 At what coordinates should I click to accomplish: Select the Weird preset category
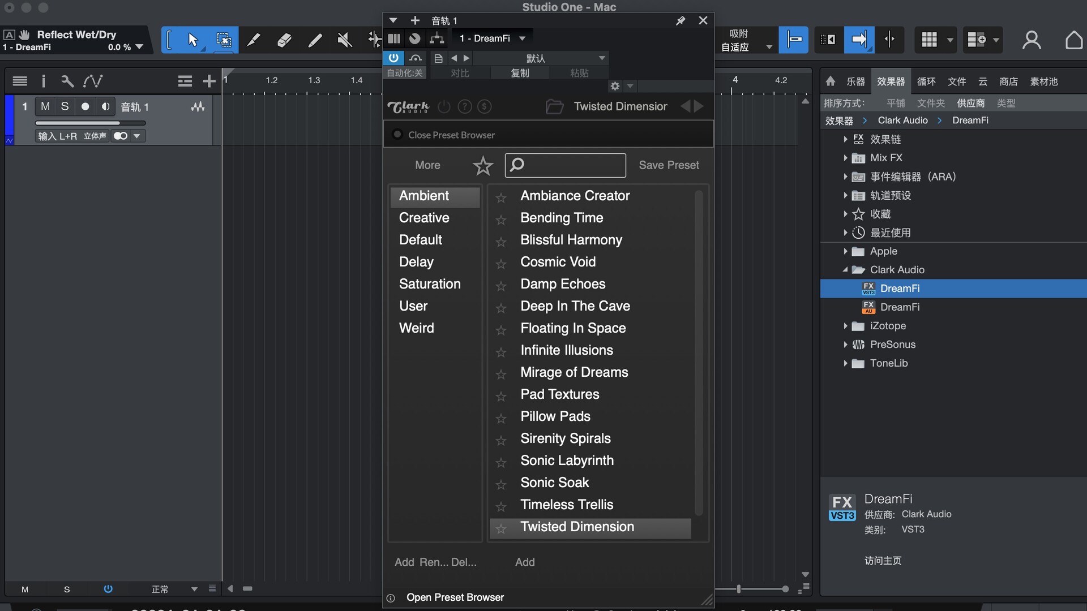tap(435, 328)
